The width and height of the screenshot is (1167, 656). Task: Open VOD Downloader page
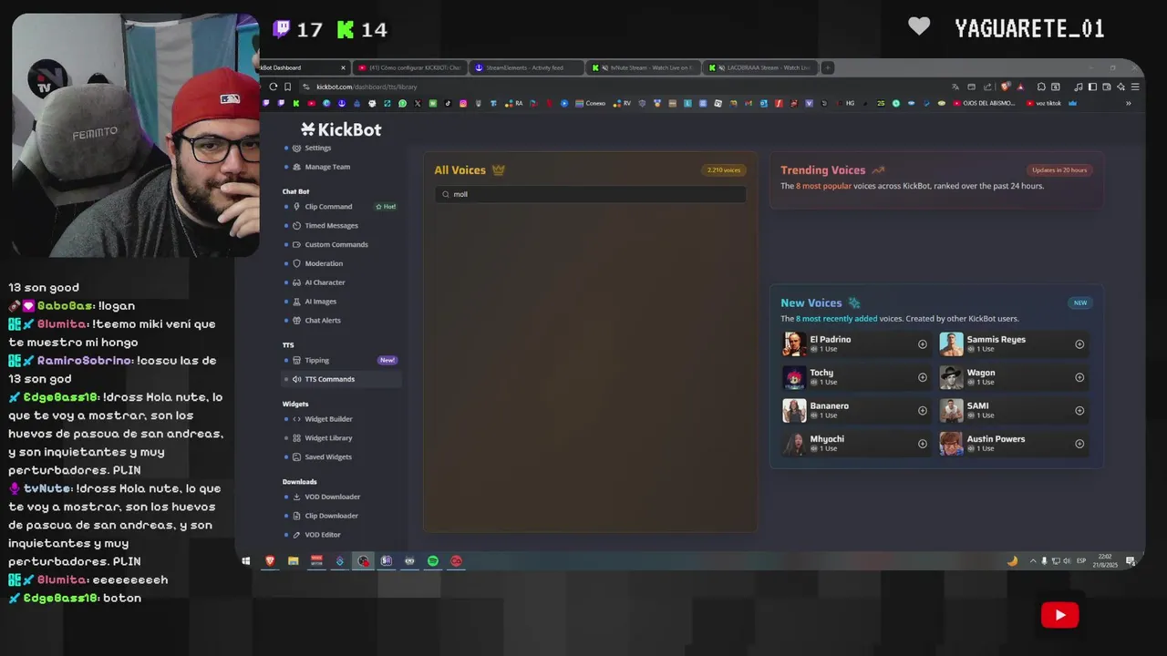[332, 497]
